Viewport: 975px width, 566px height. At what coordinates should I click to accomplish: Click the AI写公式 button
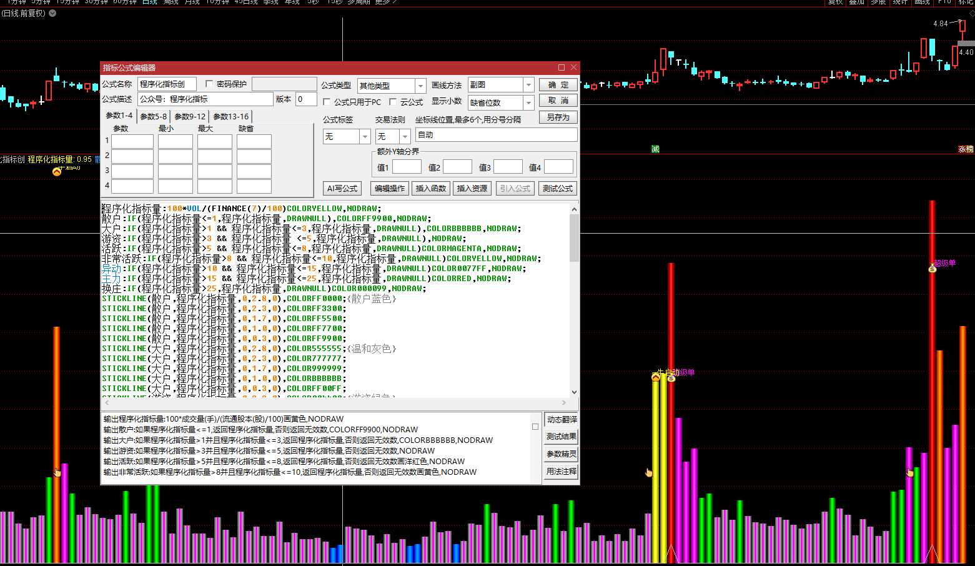[x=342, y=188]
